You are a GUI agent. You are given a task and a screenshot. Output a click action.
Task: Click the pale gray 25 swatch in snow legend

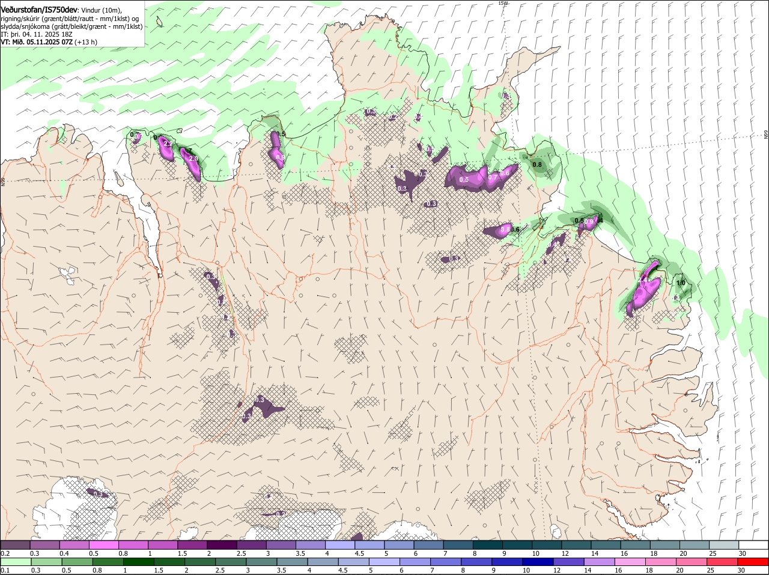[724, 544]
